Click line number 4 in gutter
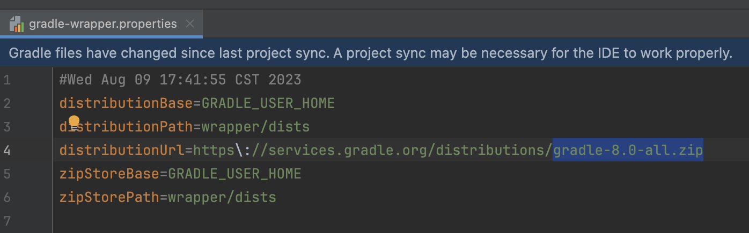The width and height of the screenshot is (749, 233). coord(7,150)
